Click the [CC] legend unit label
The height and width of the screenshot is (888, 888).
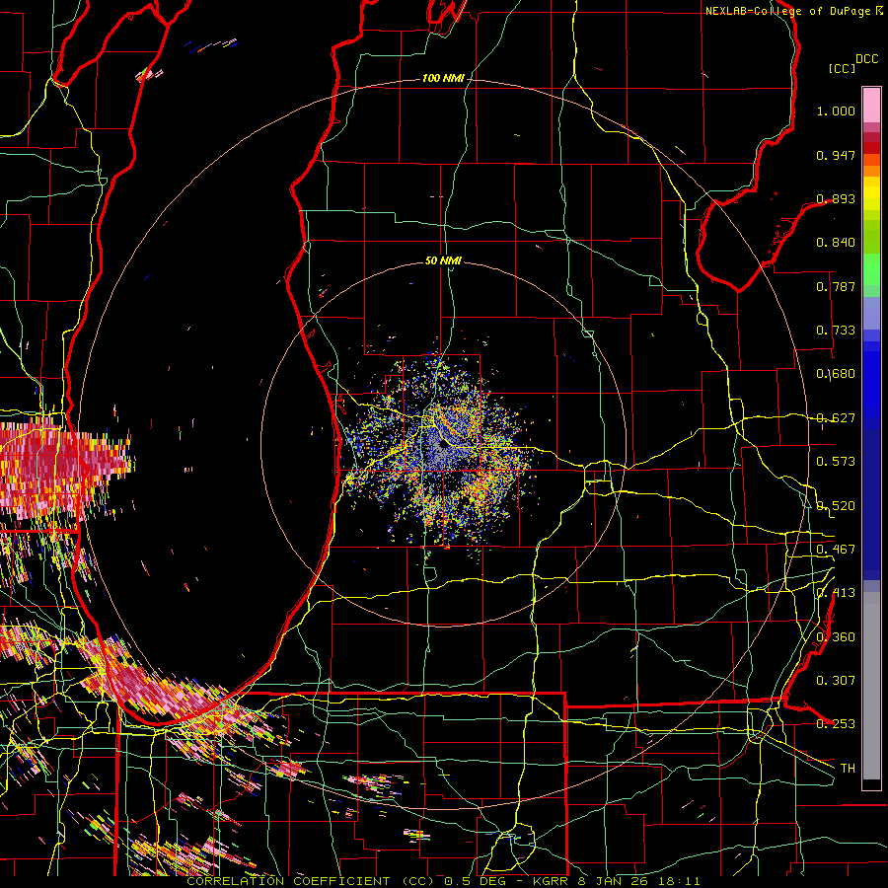pyautogui.click(x=842, y=68)
